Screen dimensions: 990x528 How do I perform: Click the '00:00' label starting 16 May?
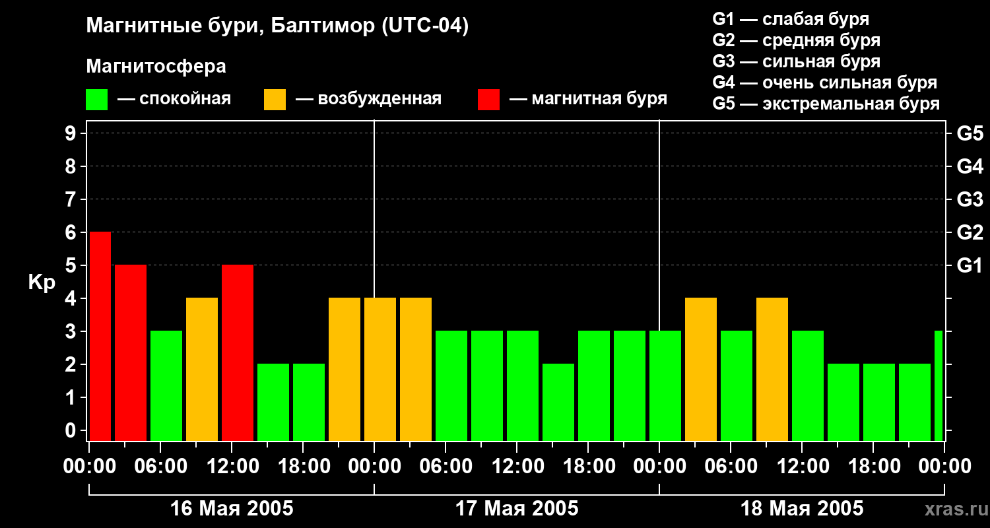(x=90, y=466)
